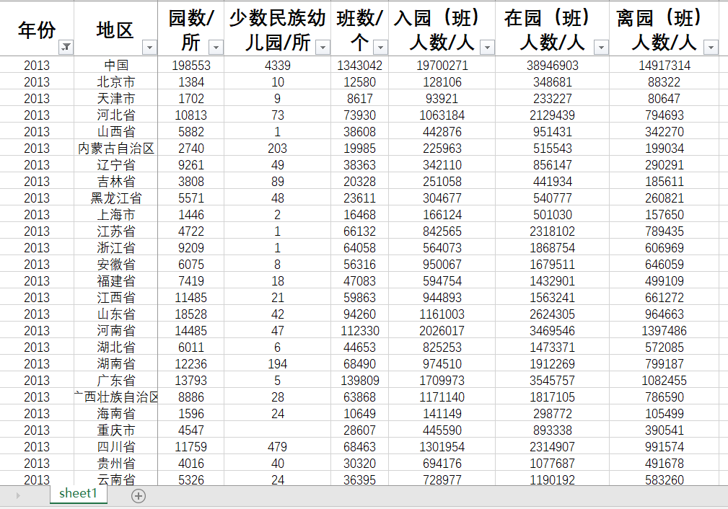
Task: Select the cell with value 2026017
Action: pyautogui.click(x=442, y=331)
